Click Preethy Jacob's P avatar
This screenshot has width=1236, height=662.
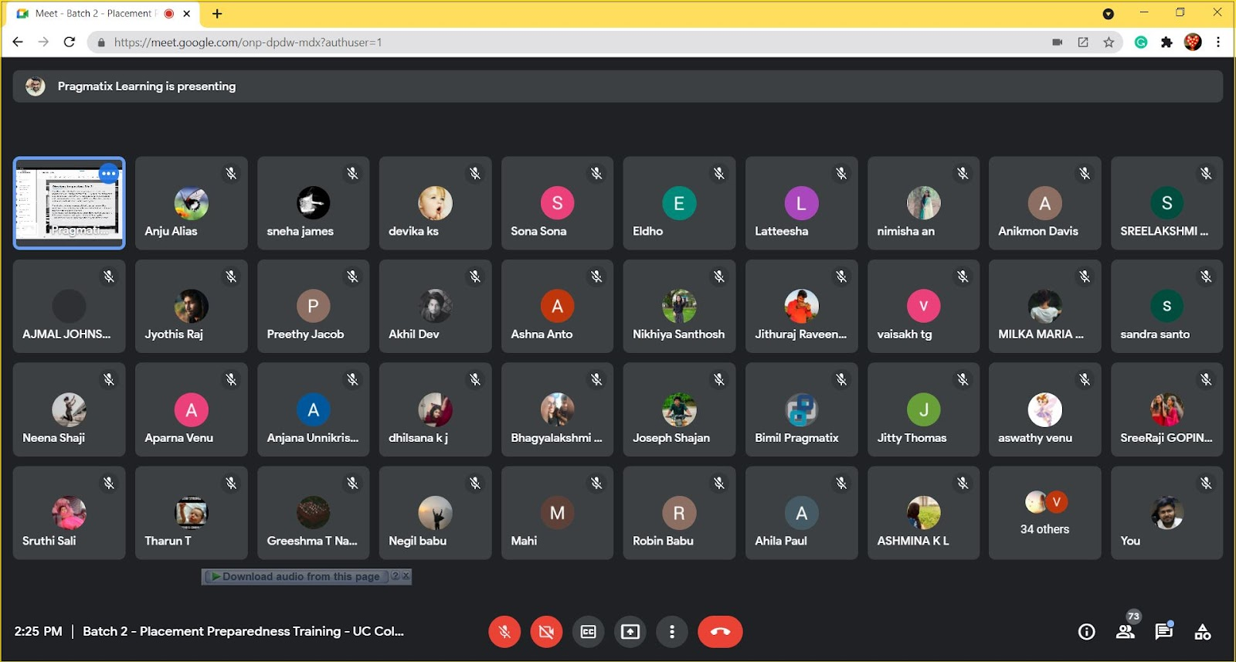(313, 307)
